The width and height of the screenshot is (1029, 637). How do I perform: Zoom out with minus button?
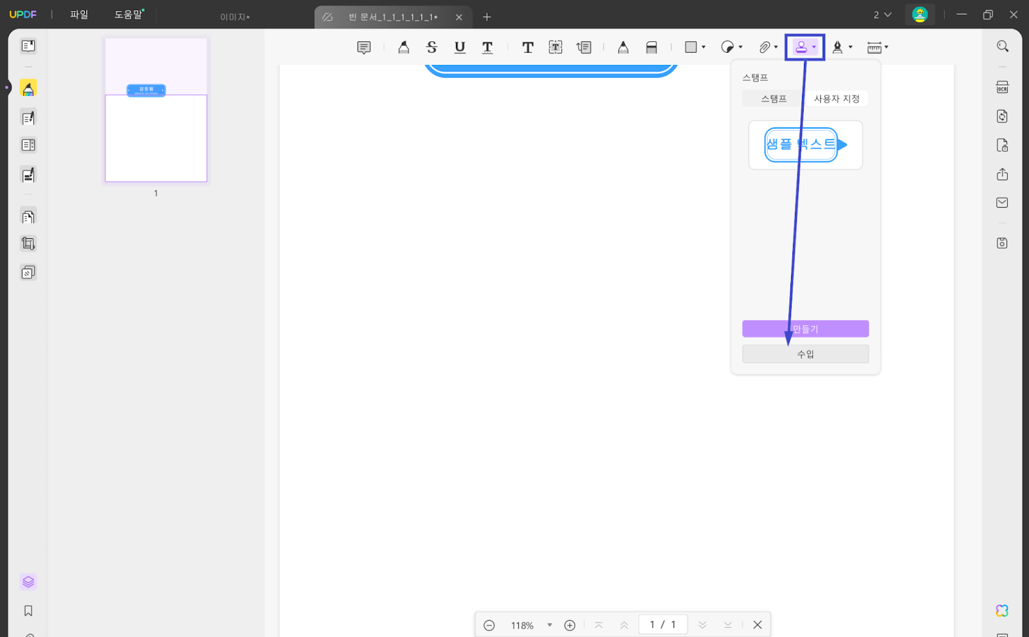click(489, 625)
